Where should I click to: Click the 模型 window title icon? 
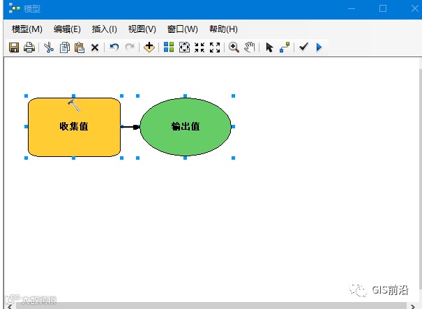pos(14,8)
